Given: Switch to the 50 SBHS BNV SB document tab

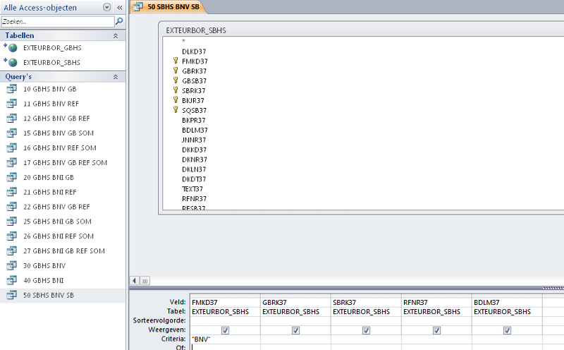Looking at the screenshot, I should click(x=169, y=7).
